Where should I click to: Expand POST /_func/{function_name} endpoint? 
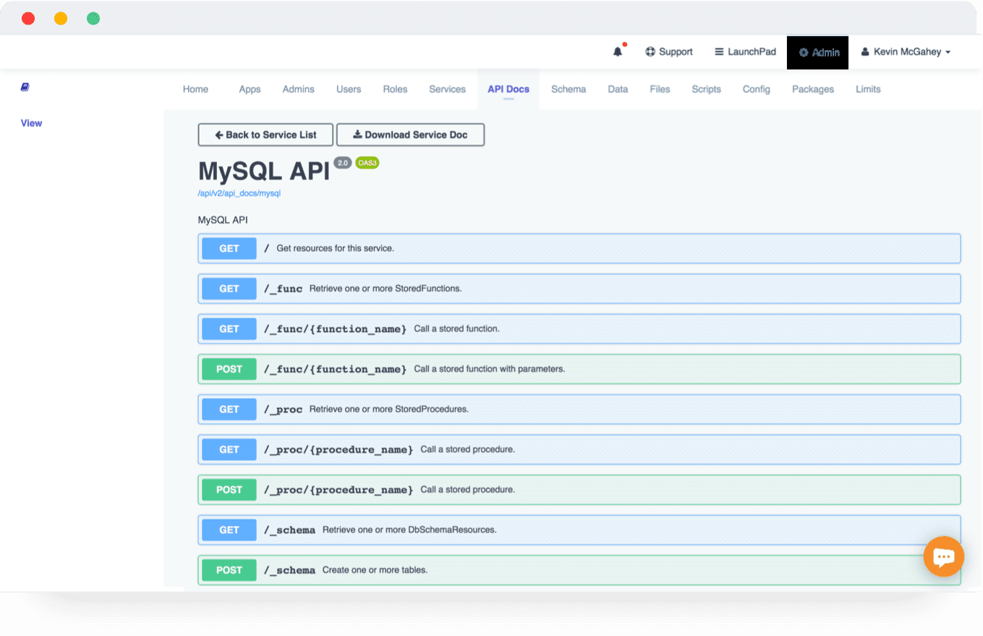pyautogui.click(x=579, y=369)
